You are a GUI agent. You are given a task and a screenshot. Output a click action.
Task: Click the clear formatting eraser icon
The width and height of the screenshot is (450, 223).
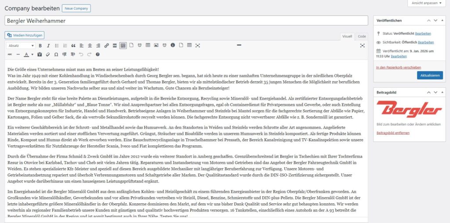pos(47,54)
